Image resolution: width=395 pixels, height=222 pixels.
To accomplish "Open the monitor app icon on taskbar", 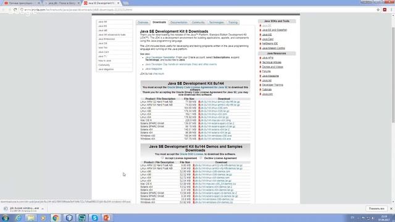I will pyautogui.click(x=82, y=218).
